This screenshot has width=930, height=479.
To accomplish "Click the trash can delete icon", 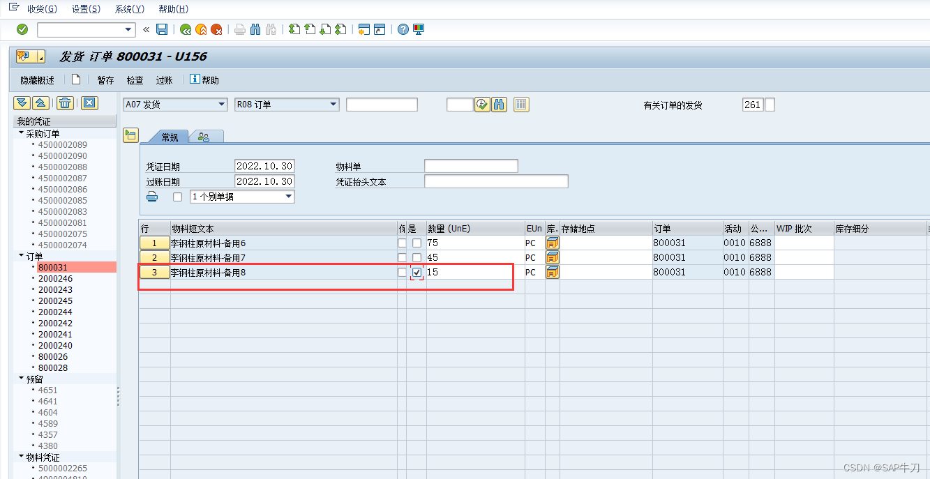I will 65,103.
